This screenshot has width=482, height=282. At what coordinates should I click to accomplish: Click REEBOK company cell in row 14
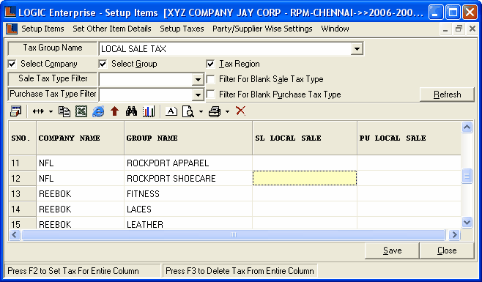pyautogui.click(x=81, y=209)
